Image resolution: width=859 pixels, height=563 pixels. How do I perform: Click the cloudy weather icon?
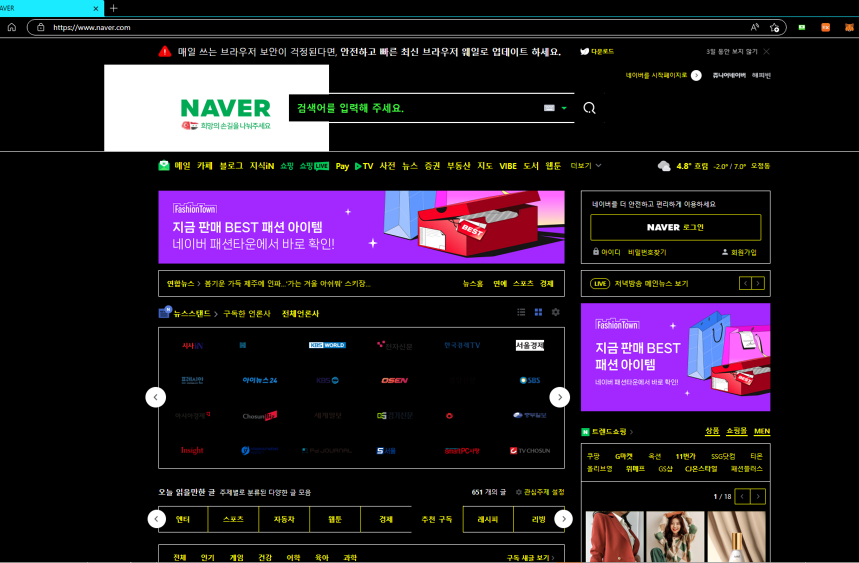pos(664,166)
